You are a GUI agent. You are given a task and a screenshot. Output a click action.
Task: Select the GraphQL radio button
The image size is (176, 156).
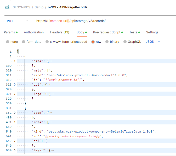125,42
